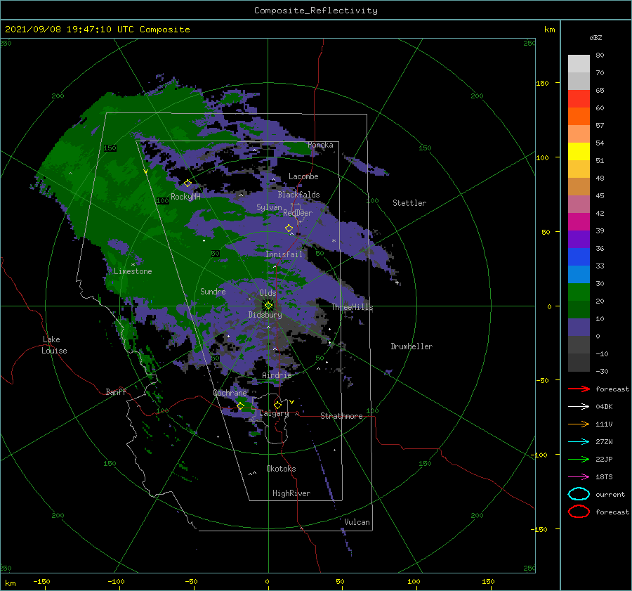Click the ThreeHills city label

tap(353, 307)
